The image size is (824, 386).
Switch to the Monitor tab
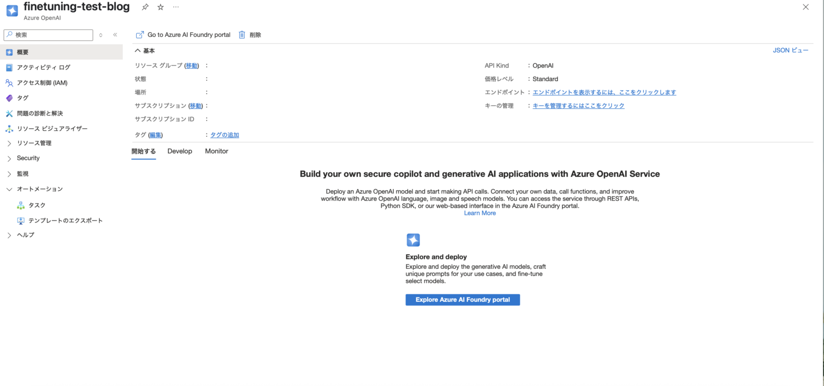click(x=216, y=151)
